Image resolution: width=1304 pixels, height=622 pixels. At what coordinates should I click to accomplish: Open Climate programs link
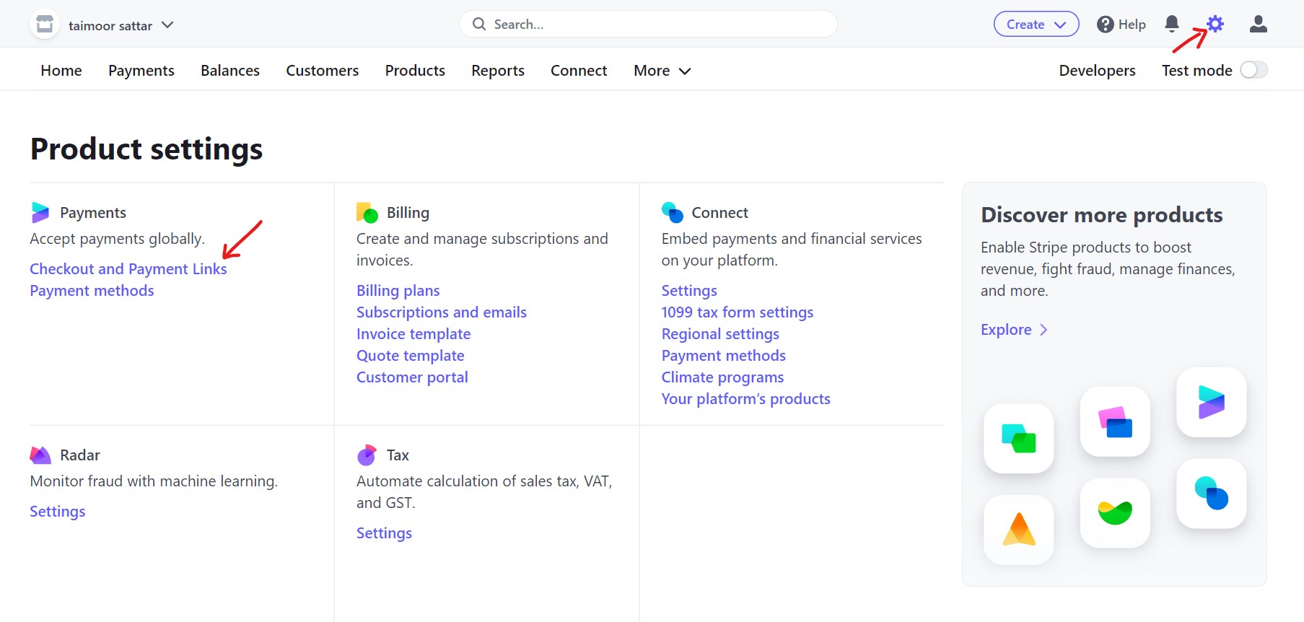(722, 377)
